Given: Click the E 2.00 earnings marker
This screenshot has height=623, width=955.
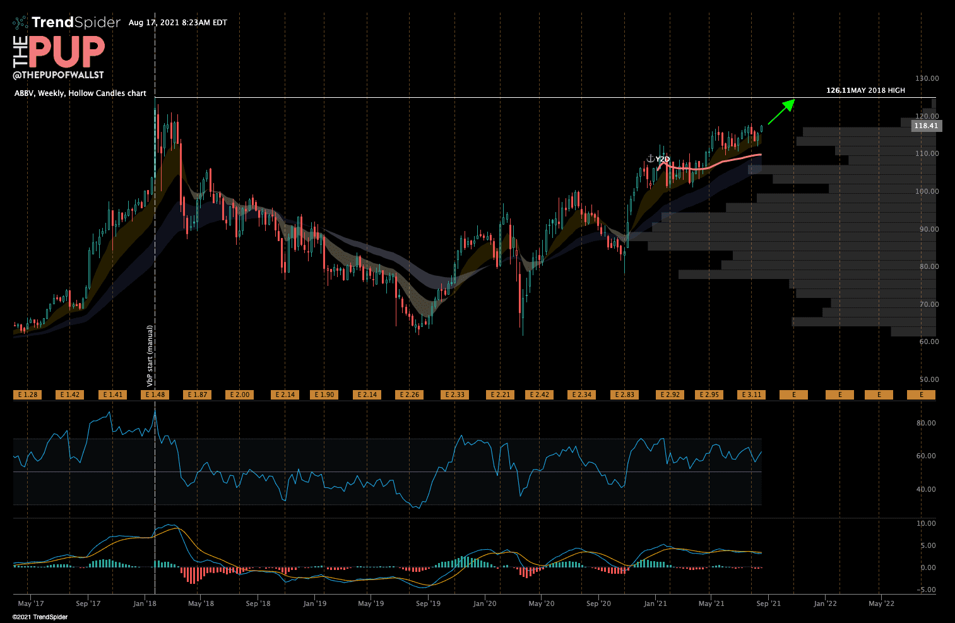Looking at the screenshot, I should coord(239,395).
